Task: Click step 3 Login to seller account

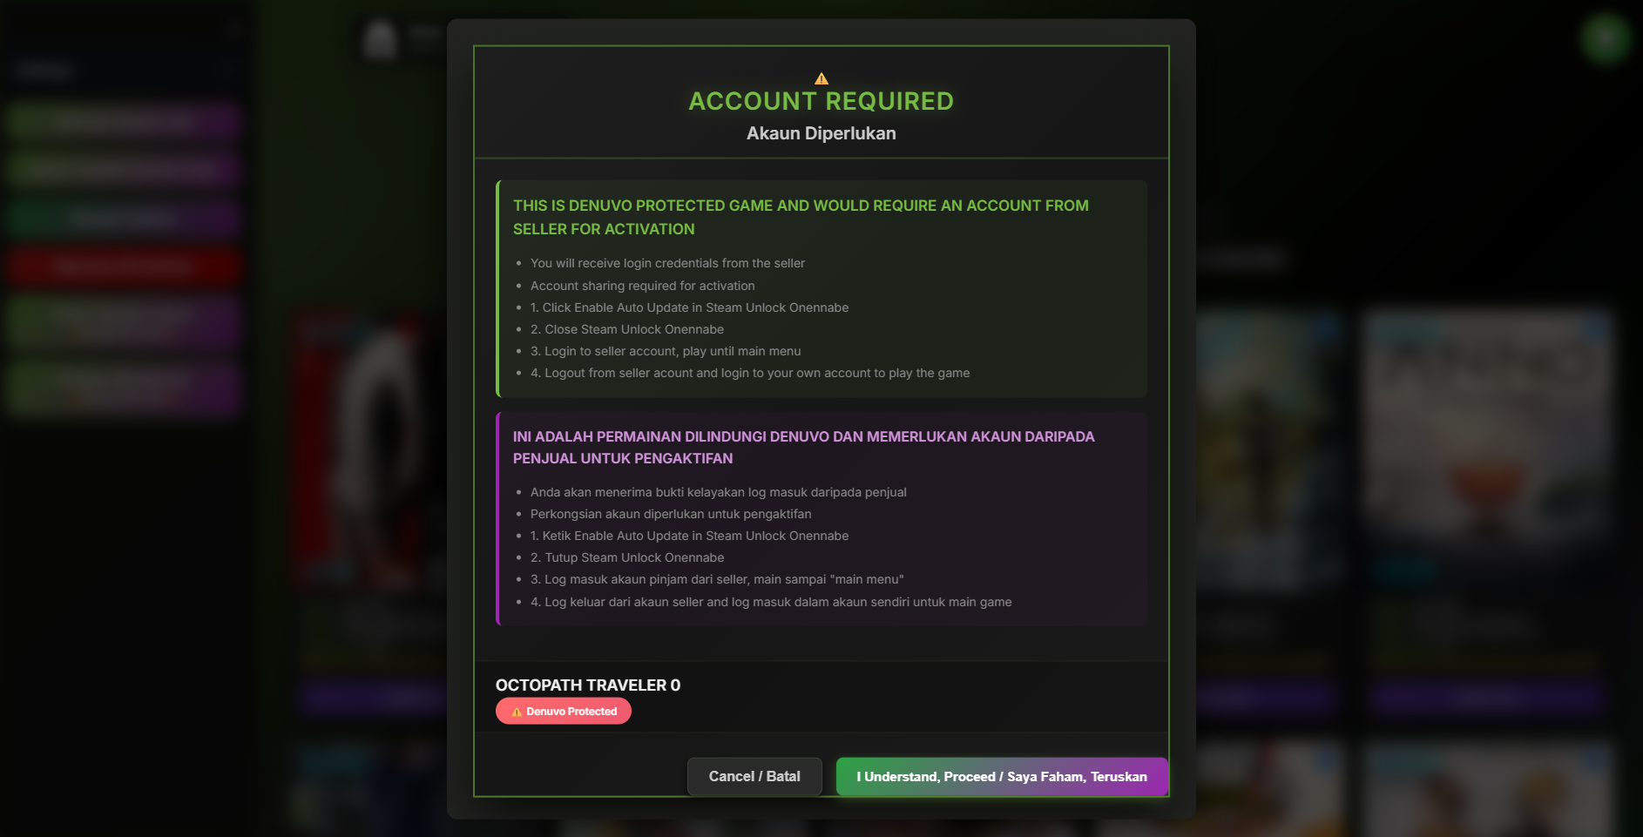Action: [673, 351]
